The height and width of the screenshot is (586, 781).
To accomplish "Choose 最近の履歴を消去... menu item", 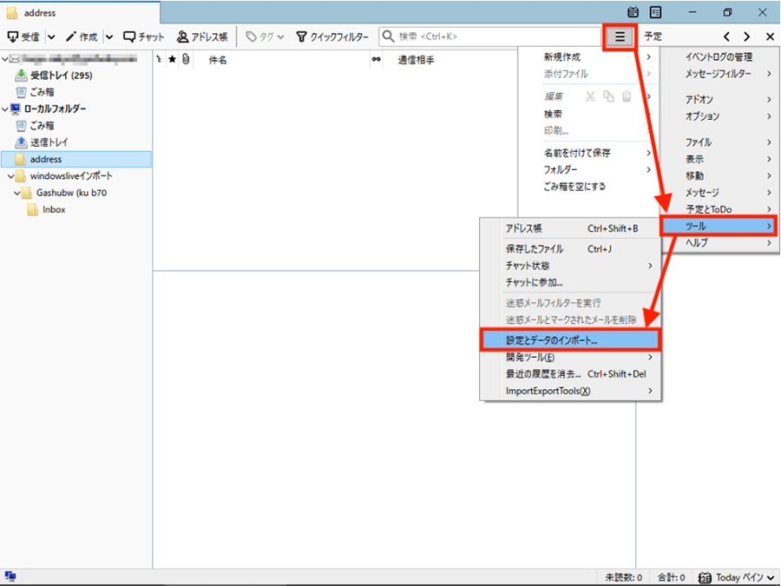I will pos(570,374).
